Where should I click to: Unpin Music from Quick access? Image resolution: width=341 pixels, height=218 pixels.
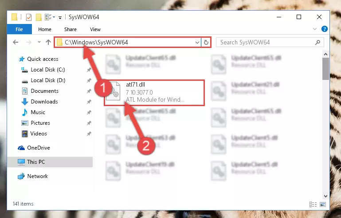click(x=89, y=112)
